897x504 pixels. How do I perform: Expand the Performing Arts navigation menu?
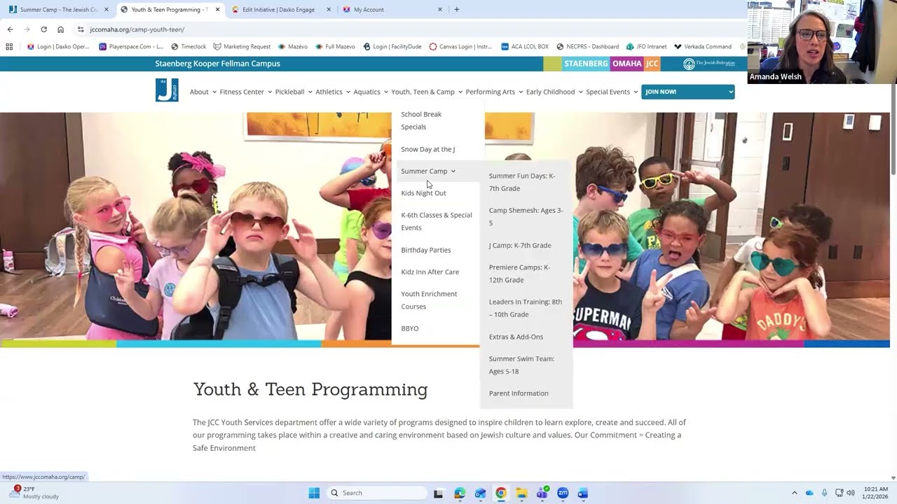[x=494, y=92]
